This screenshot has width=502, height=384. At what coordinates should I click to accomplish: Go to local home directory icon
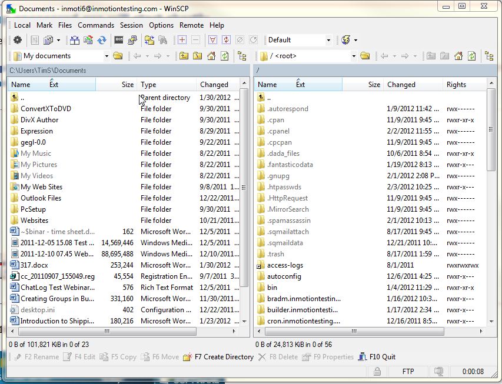pyautogui.click(x=210, y=56)
